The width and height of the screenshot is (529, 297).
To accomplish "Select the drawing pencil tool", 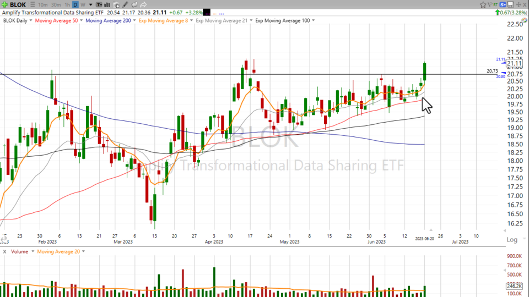I will 125,5.
